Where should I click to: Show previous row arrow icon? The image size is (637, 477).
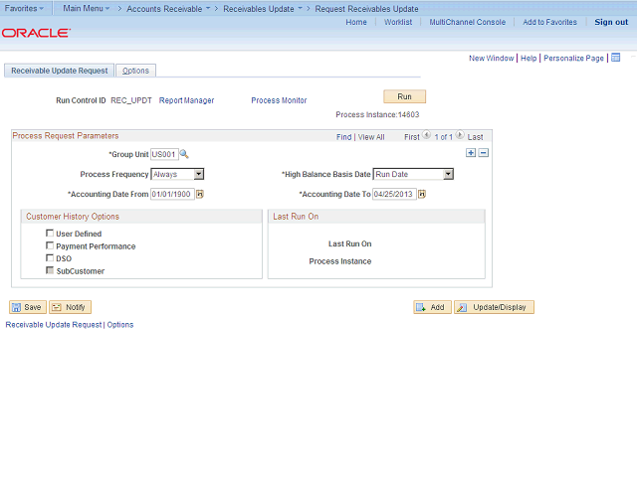[426, 135]
